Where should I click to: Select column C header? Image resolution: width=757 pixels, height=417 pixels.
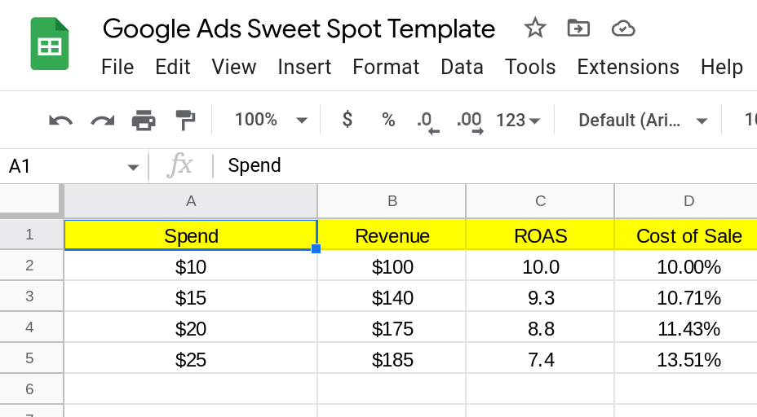pyautogui.click(x=540, y=201)
